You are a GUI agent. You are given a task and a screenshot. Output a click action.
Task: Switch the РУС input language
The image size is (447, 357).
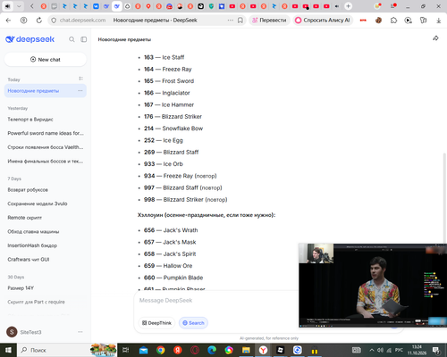point(399,350)
